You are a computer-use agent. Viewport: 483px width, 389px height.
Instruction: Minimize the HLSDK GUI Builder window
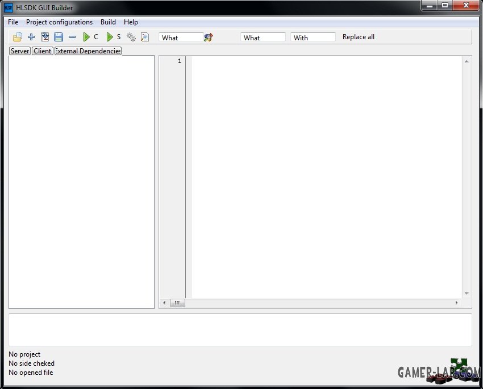430,6
